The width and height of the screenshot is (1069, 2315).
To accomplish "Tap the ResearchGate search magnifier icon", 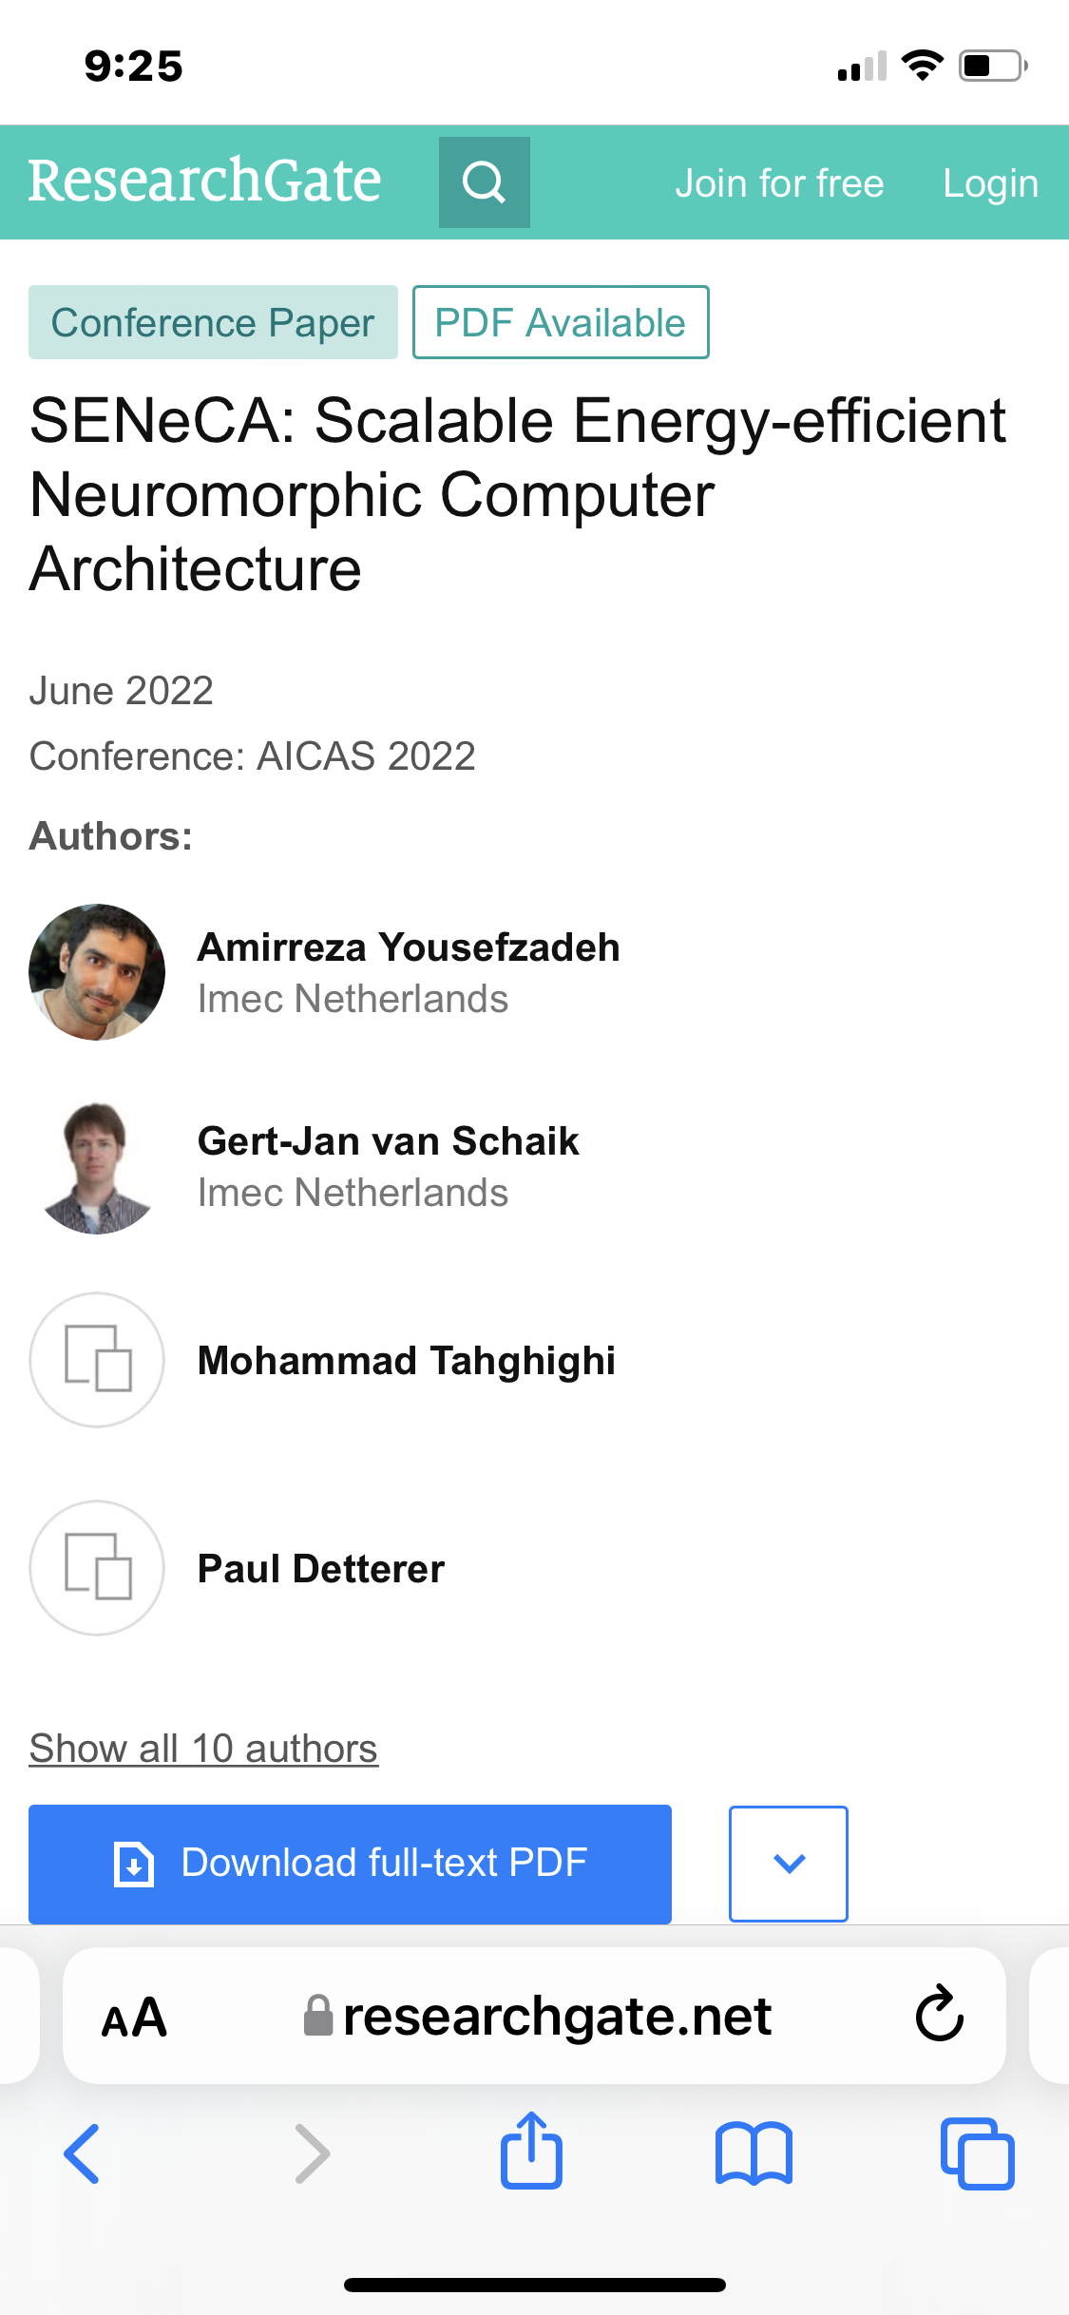I will (484, 182).
